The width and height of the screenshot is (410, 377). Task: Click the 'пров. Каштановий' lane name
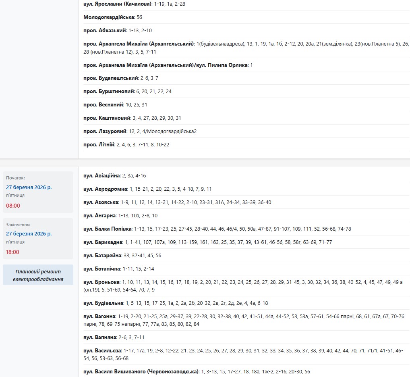[107, 118]
